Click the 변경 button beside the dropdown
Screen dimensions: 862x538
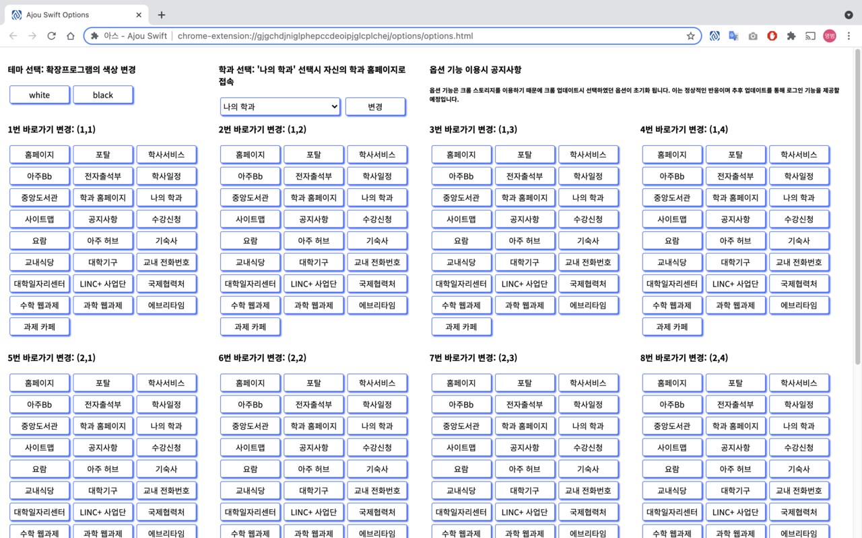pyautogui.click(x=375, y=106)
